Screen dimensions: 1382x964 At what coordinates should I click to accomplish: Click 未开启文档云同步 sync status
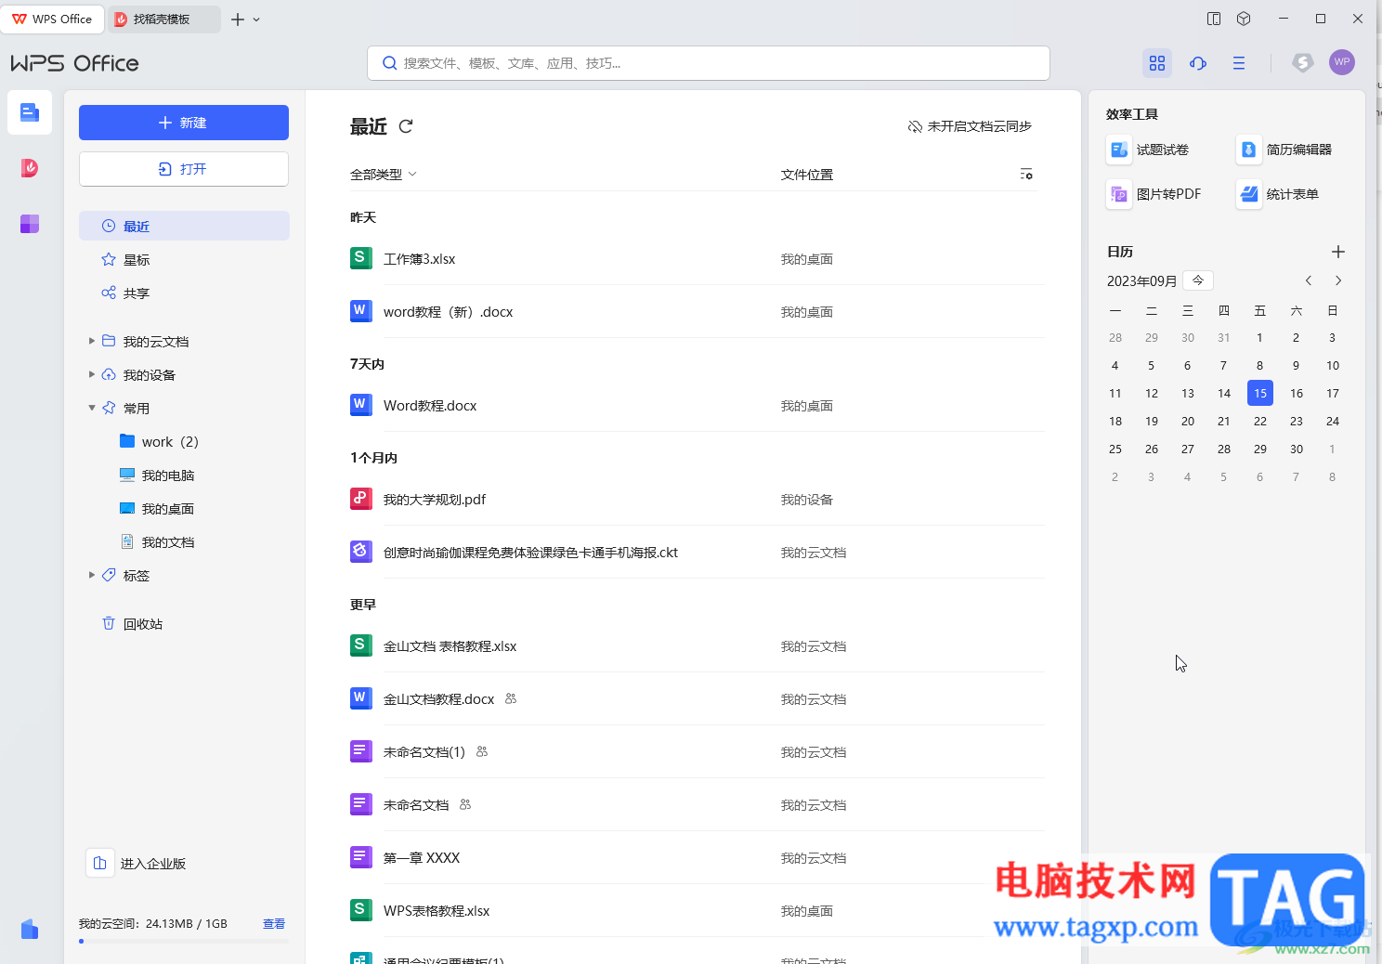[x=970, y=126]
